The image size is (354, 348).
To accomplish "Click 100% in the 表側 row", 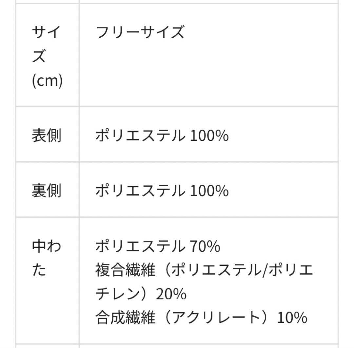I will (x=209, y=136).
